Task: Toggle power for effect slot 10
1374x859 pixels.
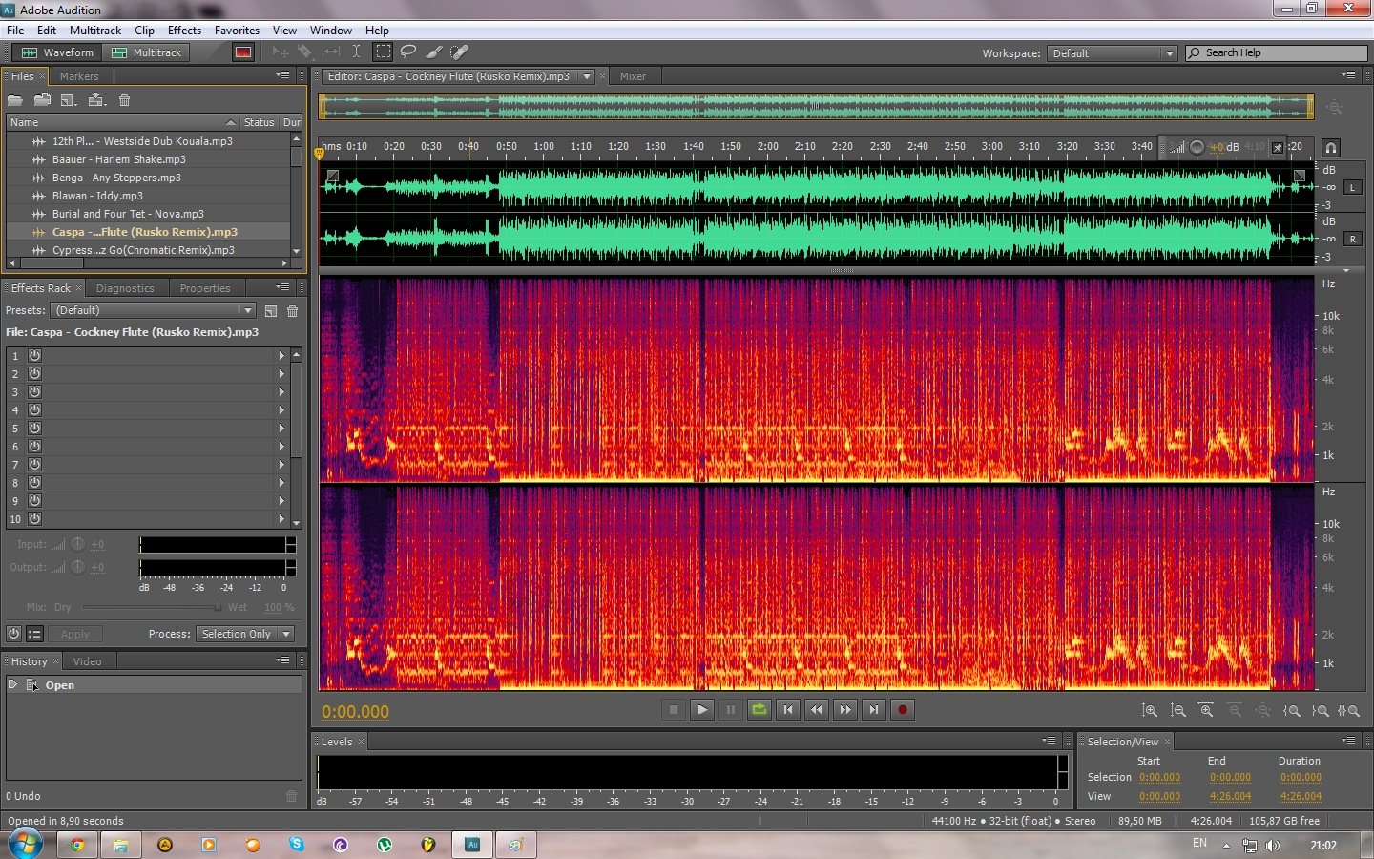Action: click(x=35, y=518)
